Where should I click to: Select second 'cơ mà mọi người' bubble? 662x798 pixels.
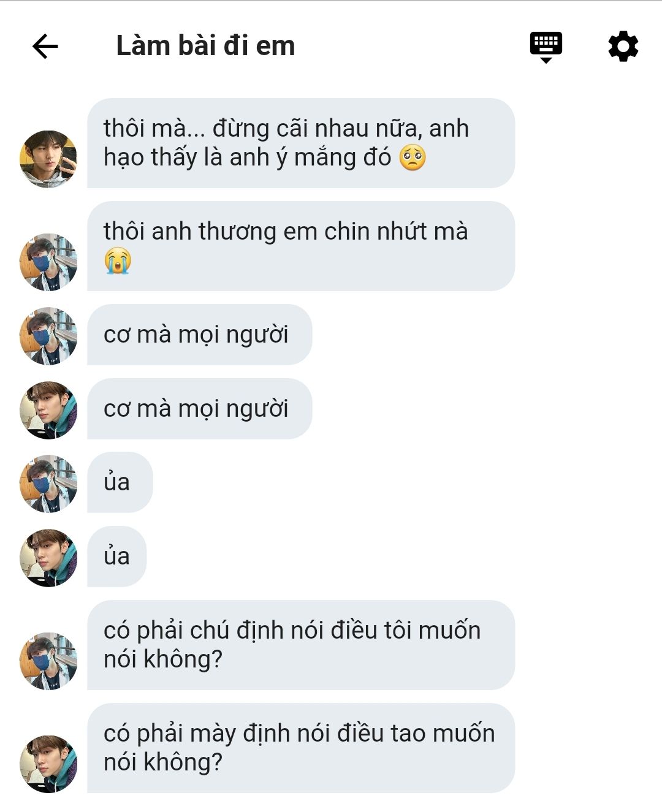click(199, 409)
